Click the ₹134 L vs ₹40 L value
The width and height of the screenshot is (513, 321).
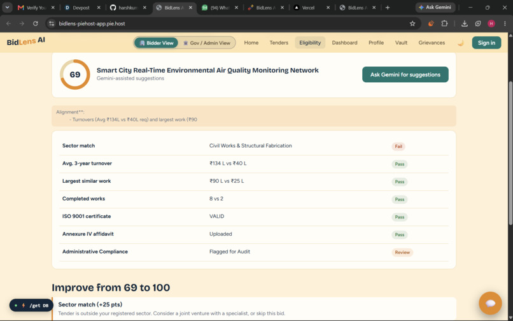228,164
